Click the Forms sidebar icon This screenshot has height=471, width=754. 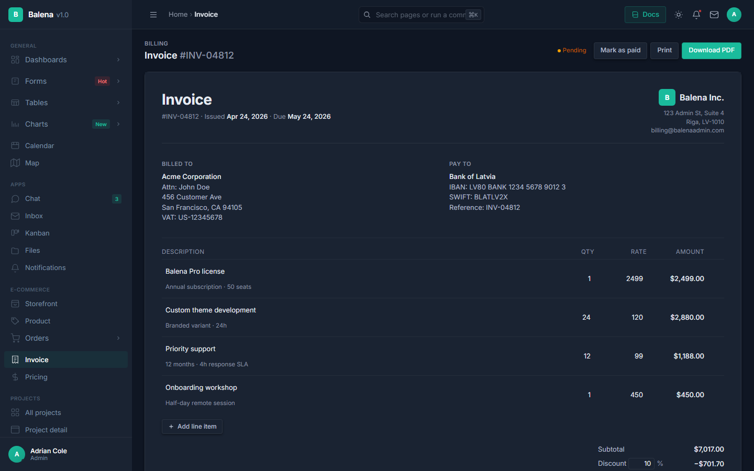coord(15,81)
